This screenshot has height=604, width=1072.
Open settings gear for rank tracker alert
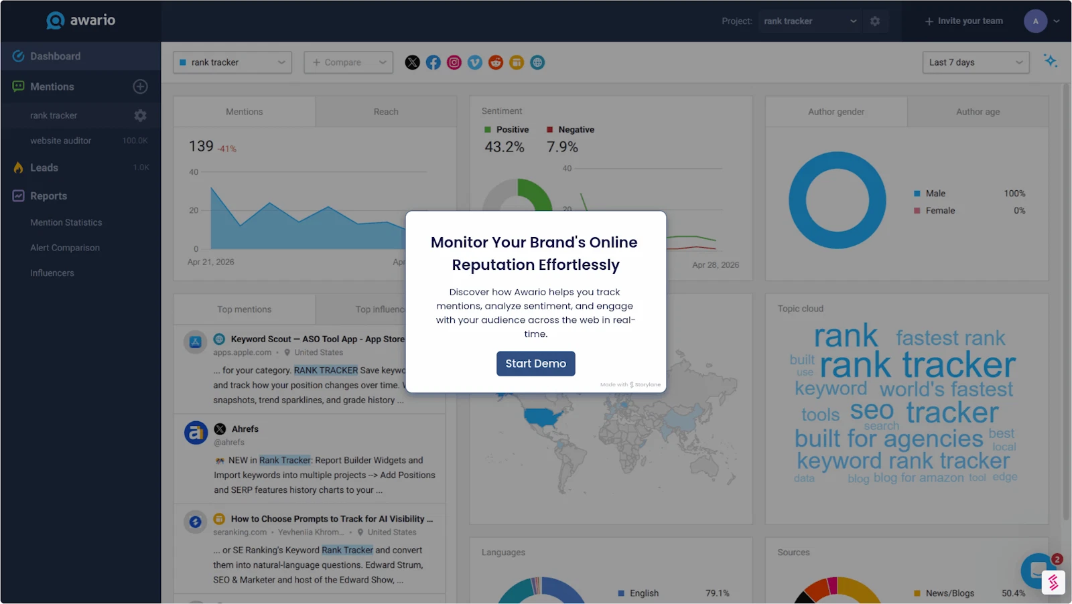[x=140, y=115]
